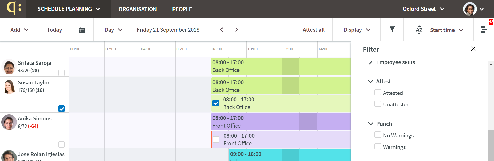Click the Attest all button
The image size is (494, 161).
(314, 30)
